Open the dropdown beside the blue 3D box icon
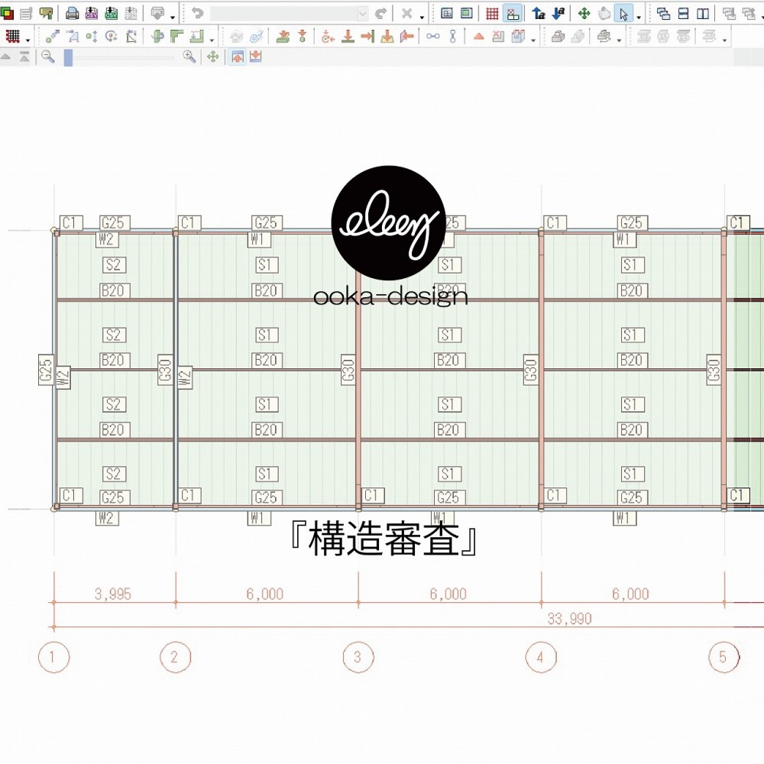Image resolution: width=764 pixels, height=764 pixels. (533, 40)
